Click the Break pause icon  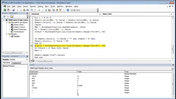pyautogui.click(x=43, y=10)
